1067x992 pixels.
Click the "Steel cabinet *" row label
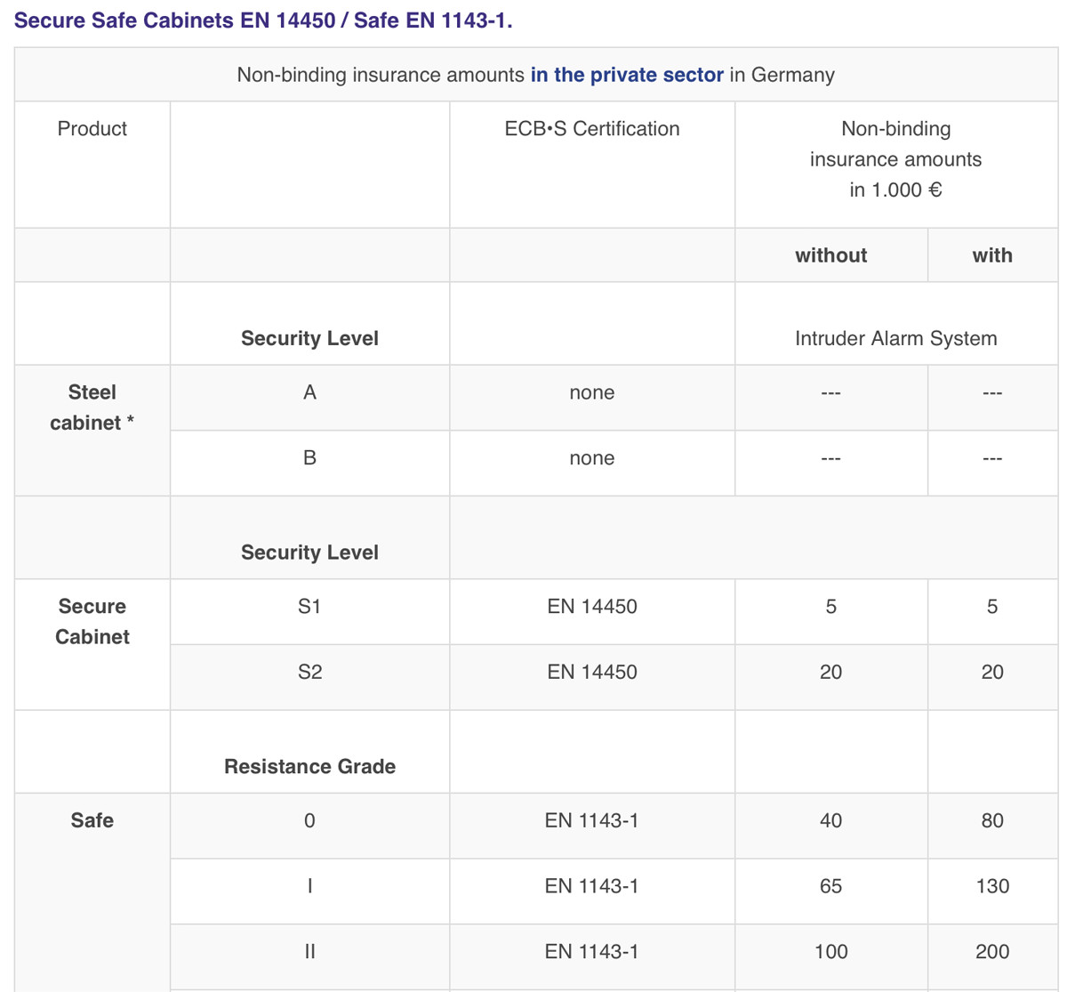point(92,407)
